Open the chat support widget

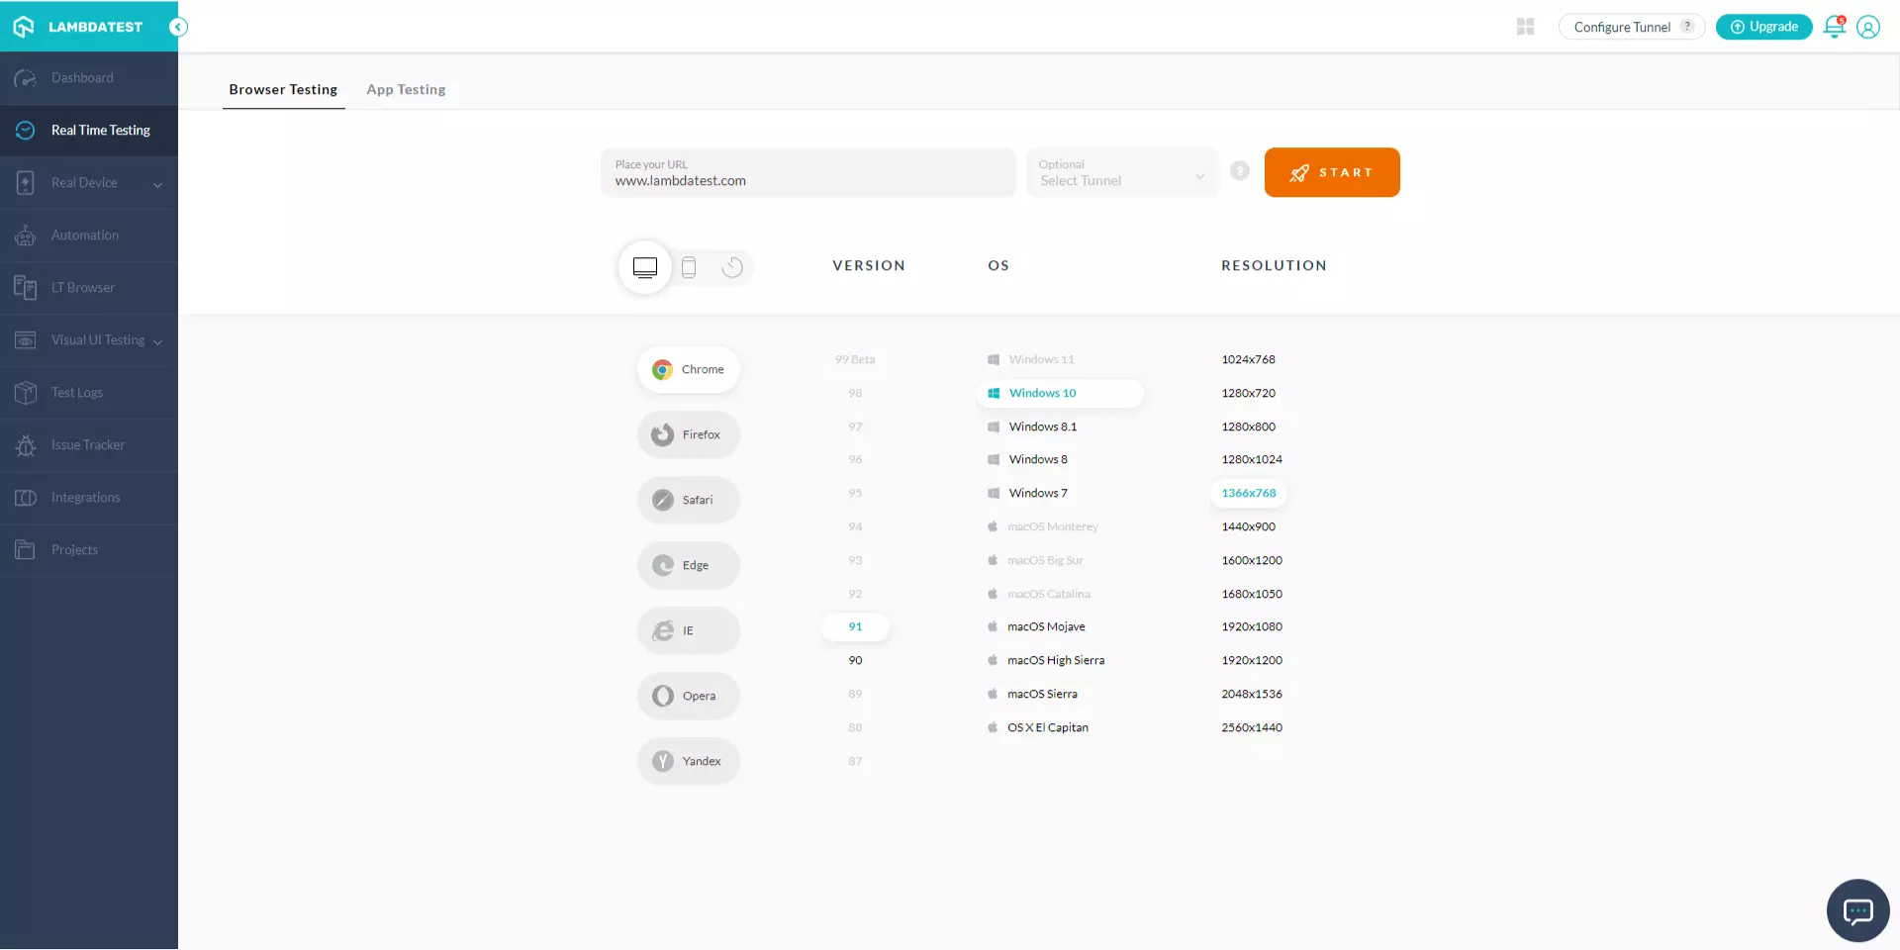[x=1856, y=910]
